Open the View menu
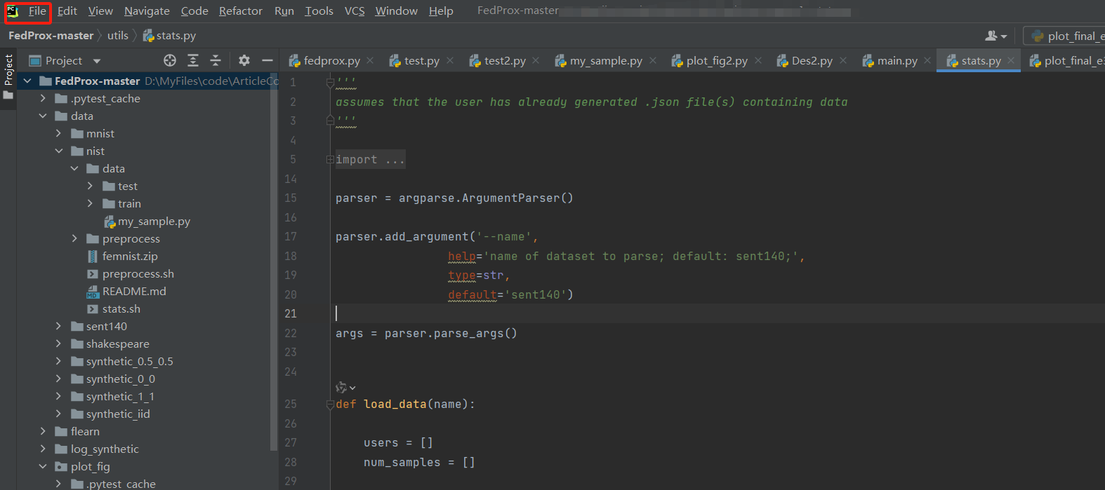This screenshot has height=490, width=1105. (100, 11)
